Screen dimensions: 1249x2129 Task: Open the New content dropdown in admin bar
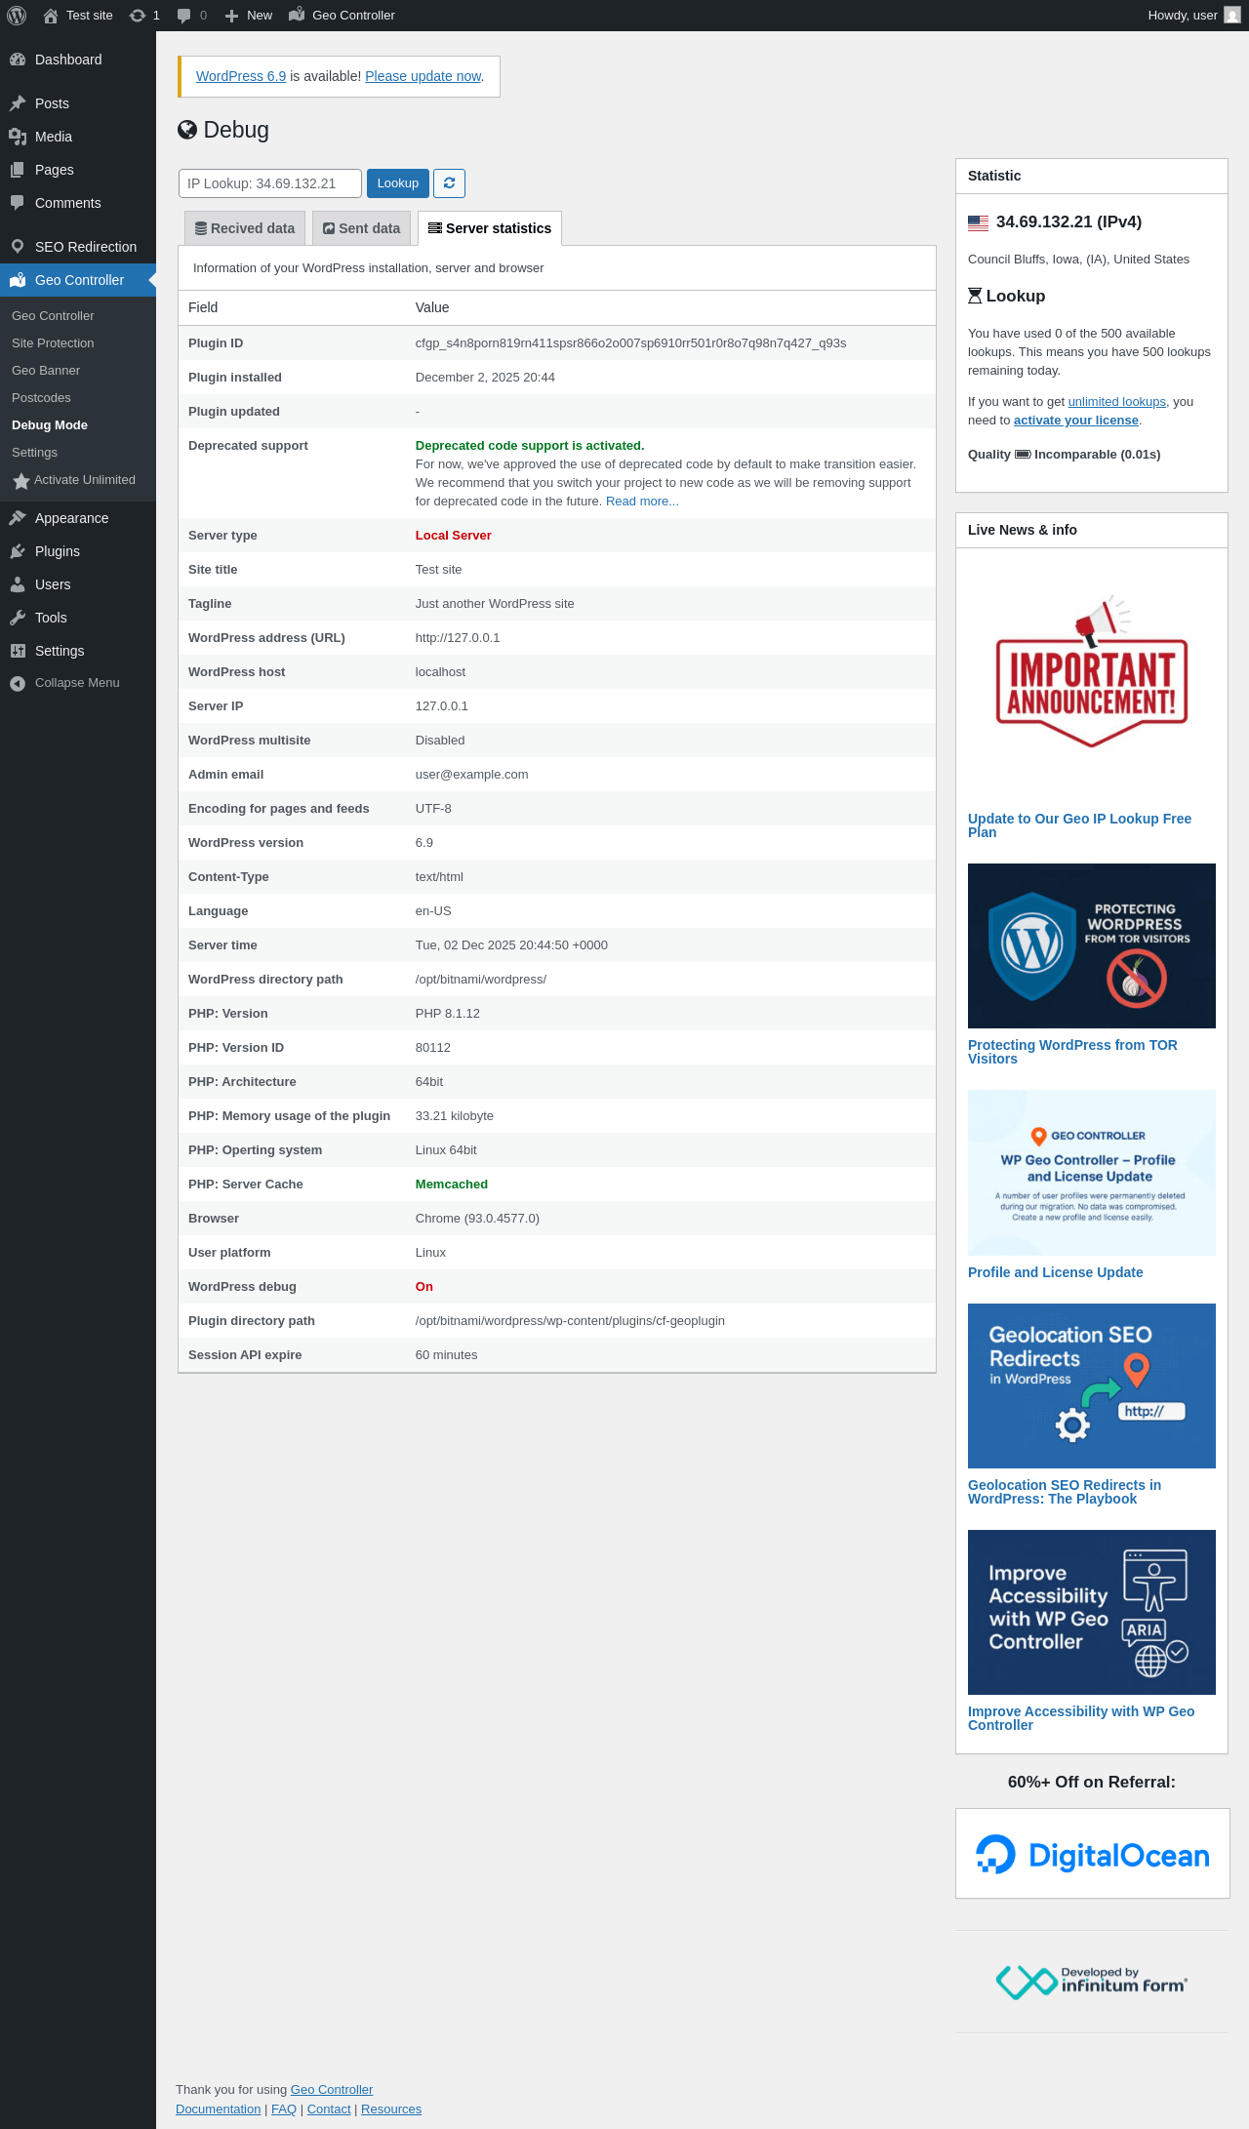pyautogui.click(x=249, y=16)
